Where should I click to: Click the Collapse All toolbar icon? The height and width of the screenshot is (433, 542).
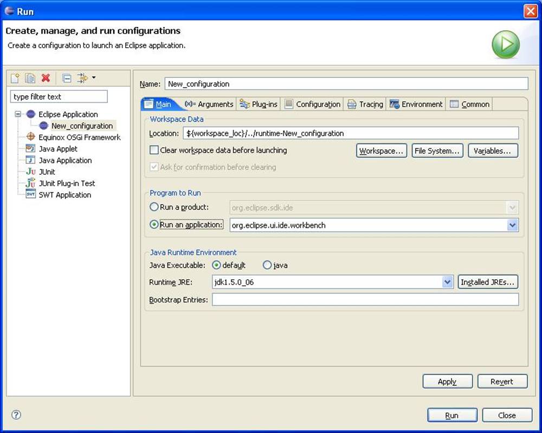pyautogui.click(x=67, y=78)
